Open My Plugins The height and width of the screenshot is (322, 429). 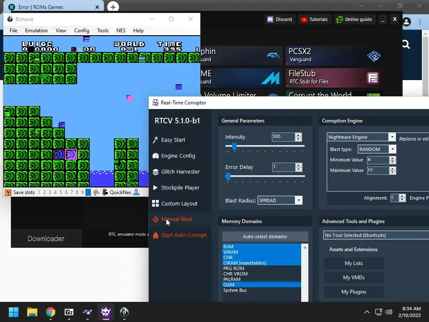coord(354,292)
